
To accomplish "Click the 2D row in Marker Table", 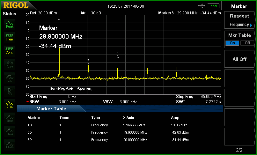I will point(108,132).
